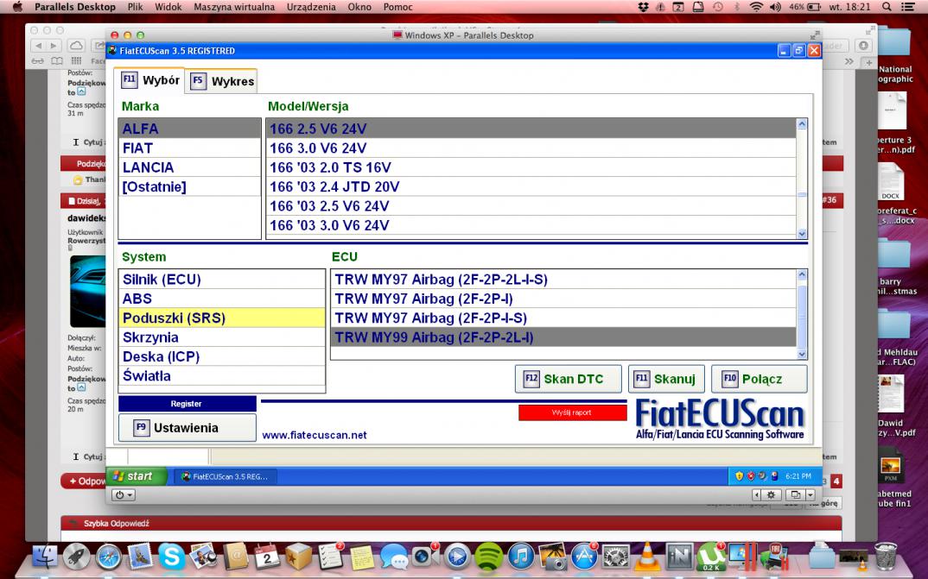This screenshot has width=928, height=579.
Task: Click the Skanuj button
Action: click(666, 379)
